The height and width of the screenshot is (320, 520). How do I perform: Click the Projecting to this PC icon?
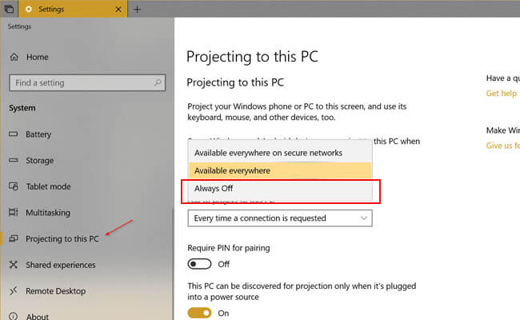[13, 239]
